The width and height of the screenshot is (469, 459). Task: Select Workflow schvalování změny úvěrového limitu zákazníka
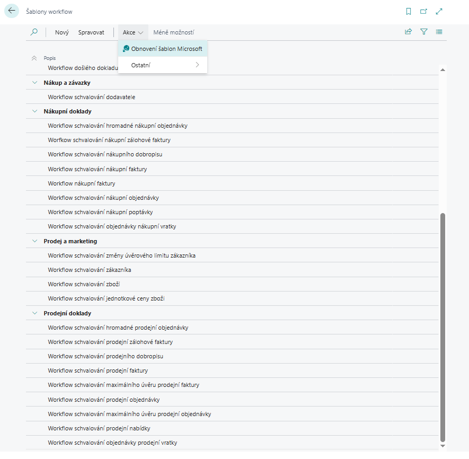point(232,255)
